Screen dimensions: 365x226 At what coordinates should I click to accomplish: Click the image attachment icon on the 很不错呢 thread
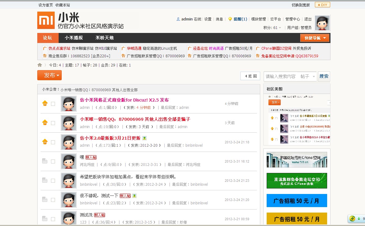pyautogui.click(x=134, y=196)
